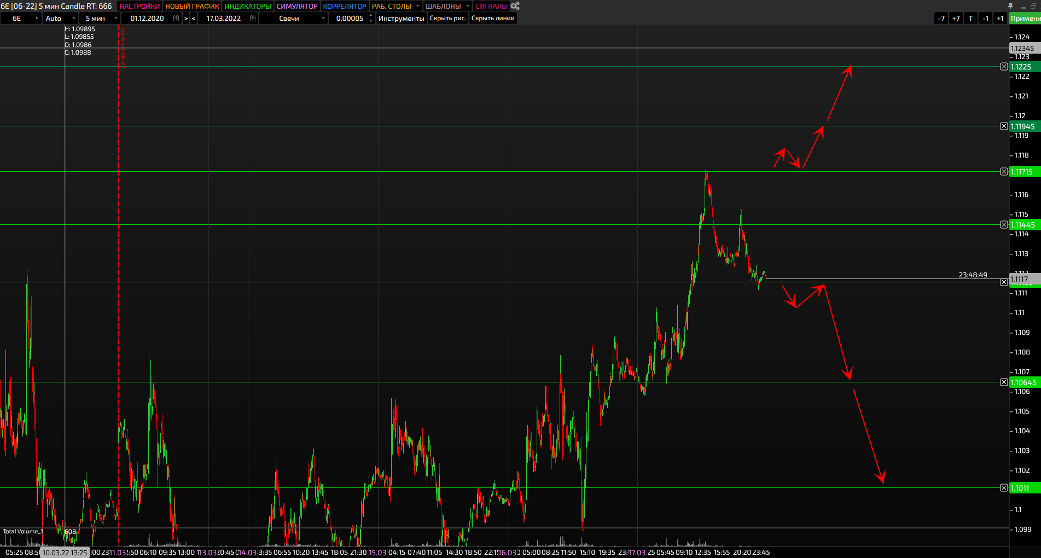The height and width of the screenshot is (558, 1041).
Task: Click the green Применить button
Action: (x=1025, y=18)
